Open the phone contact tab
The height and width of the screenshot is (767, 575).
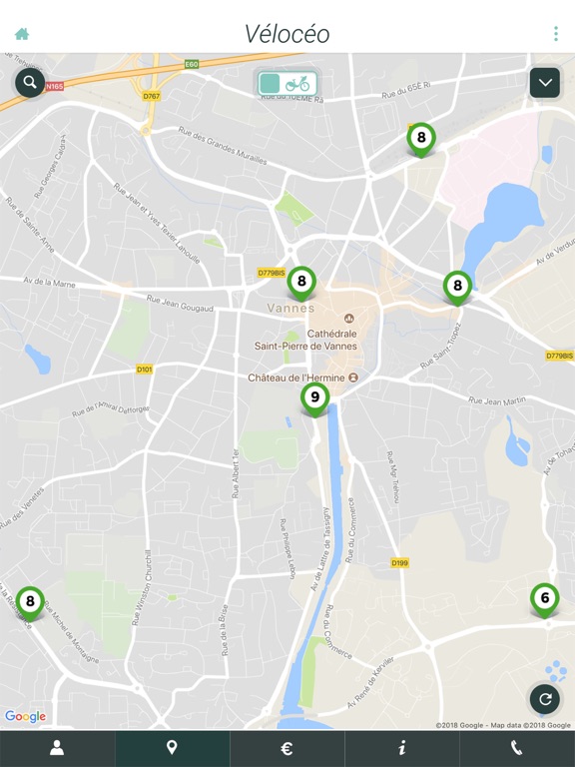click(x=517, y=748)
